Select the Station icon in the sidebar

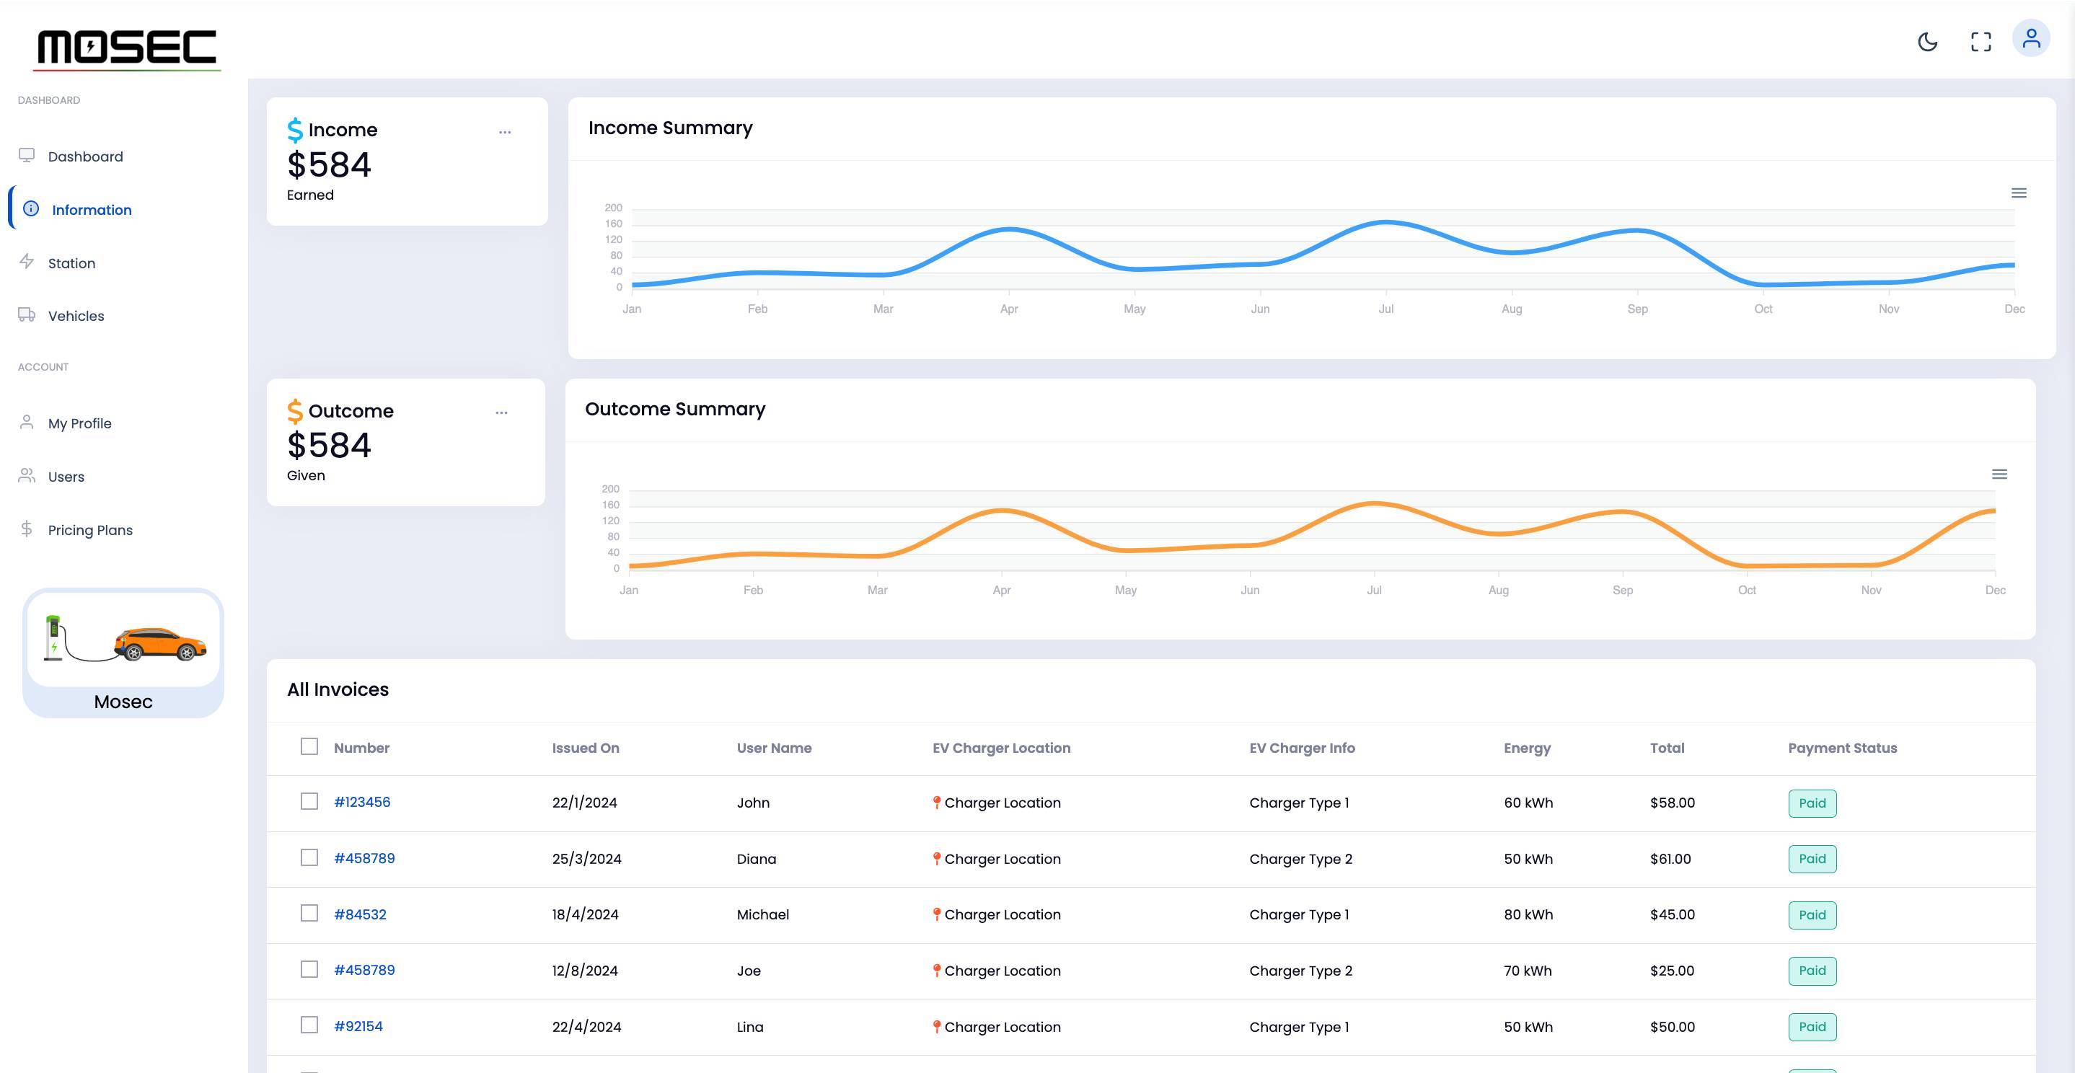pyautogui.click(x=27, y=262)
